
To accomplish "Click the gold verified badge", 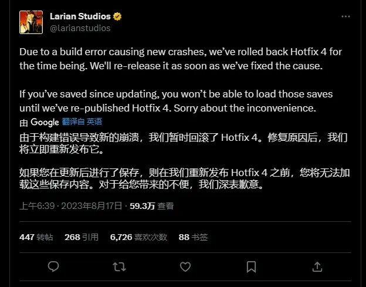I will tap(117, 16).
